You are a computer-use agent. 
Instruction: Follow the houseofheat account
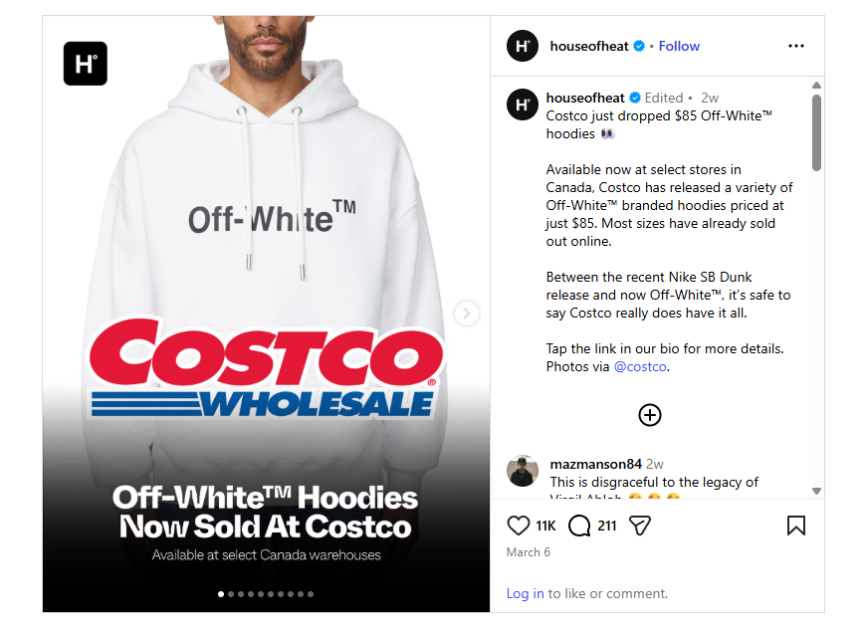[x=679, y=46]
